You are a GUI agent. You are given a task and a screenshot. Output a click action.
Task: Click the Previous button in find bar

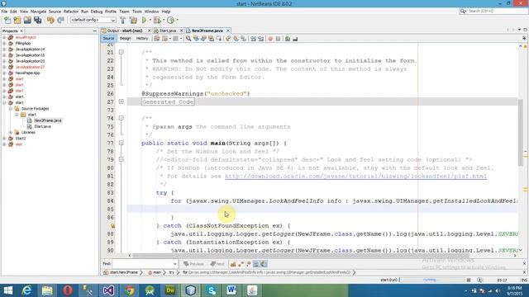coord(193,264)
